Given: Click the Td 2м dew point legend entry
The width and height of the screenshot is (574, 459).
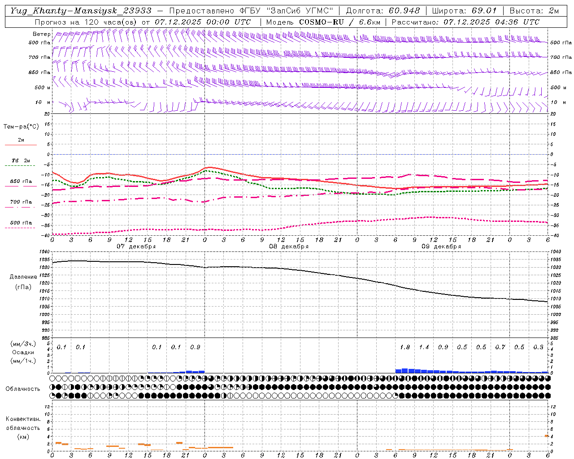Looking at the screenshot, I should pos(21,160).
